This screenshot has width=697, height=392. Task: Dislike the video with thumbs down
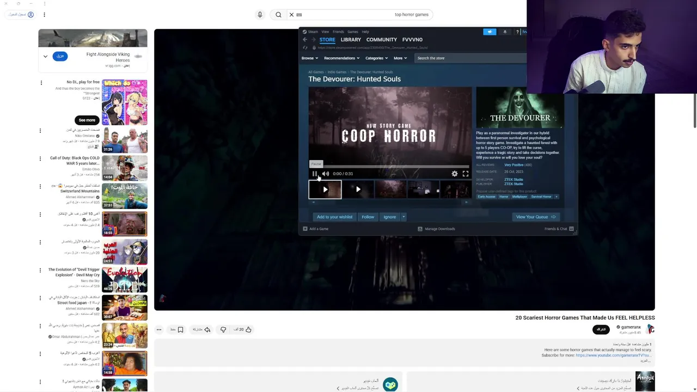tap(223, 329)
